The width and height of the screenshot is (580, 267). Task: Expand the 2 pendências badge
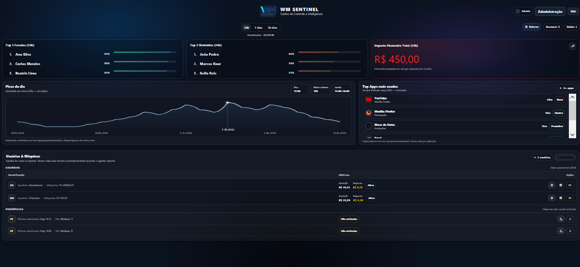[x=565, y=157]
